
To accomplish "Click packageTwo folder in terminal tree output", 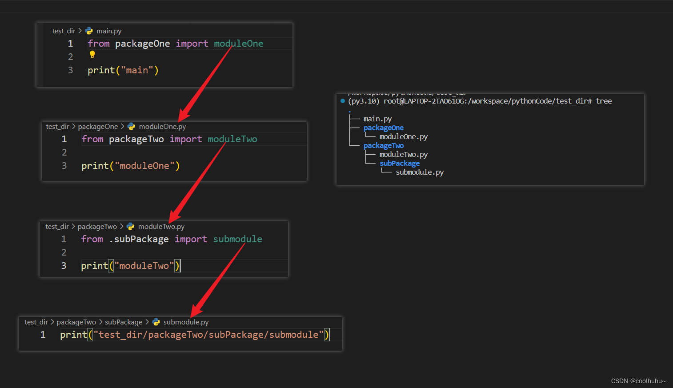I will (x=384, y=145).
